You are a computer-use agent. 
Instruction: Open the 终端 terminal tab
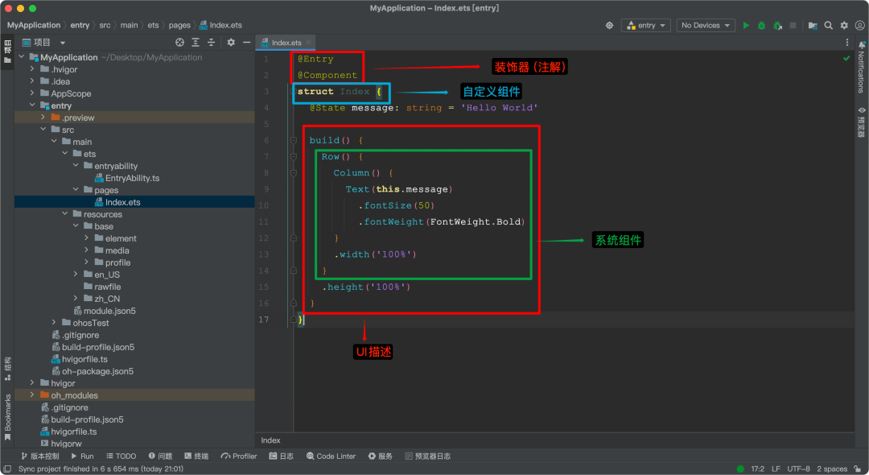coord(197,456)
